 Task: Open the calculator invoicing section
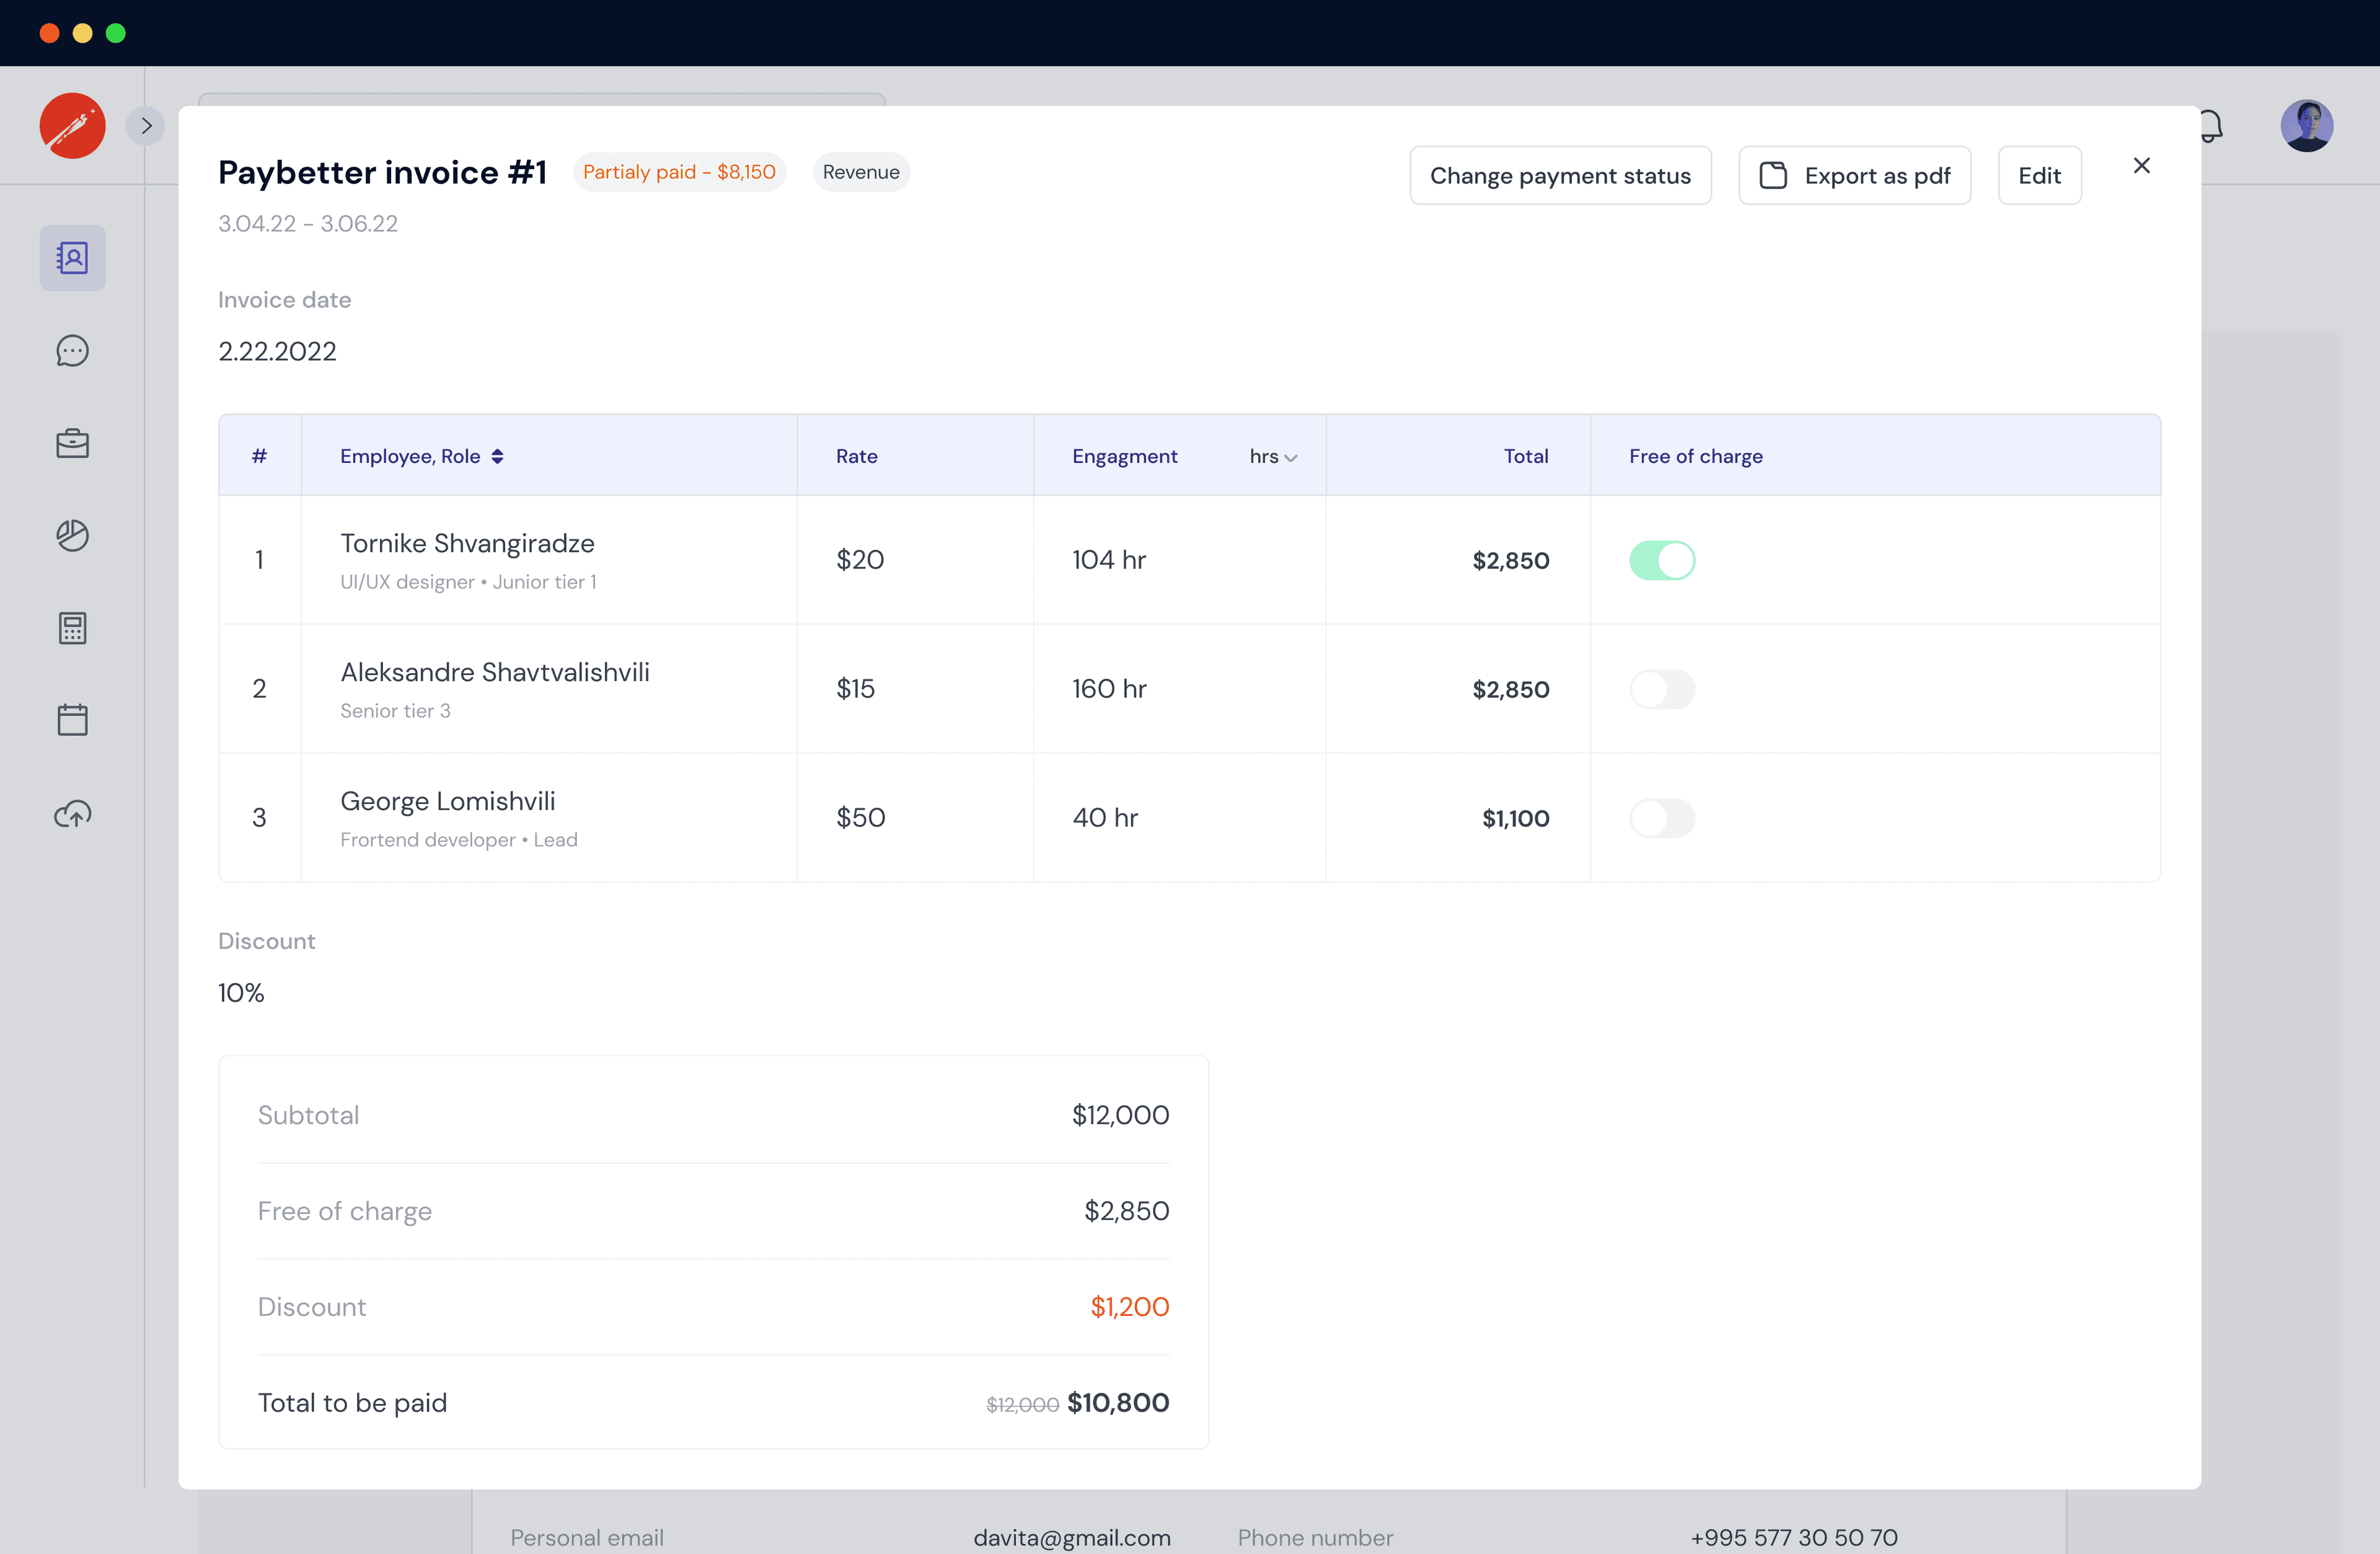[x=72, y=628]
